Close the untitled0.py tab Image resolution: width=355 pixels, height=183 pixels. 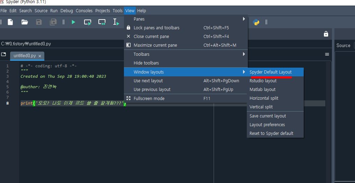click(x=40, y=56)
